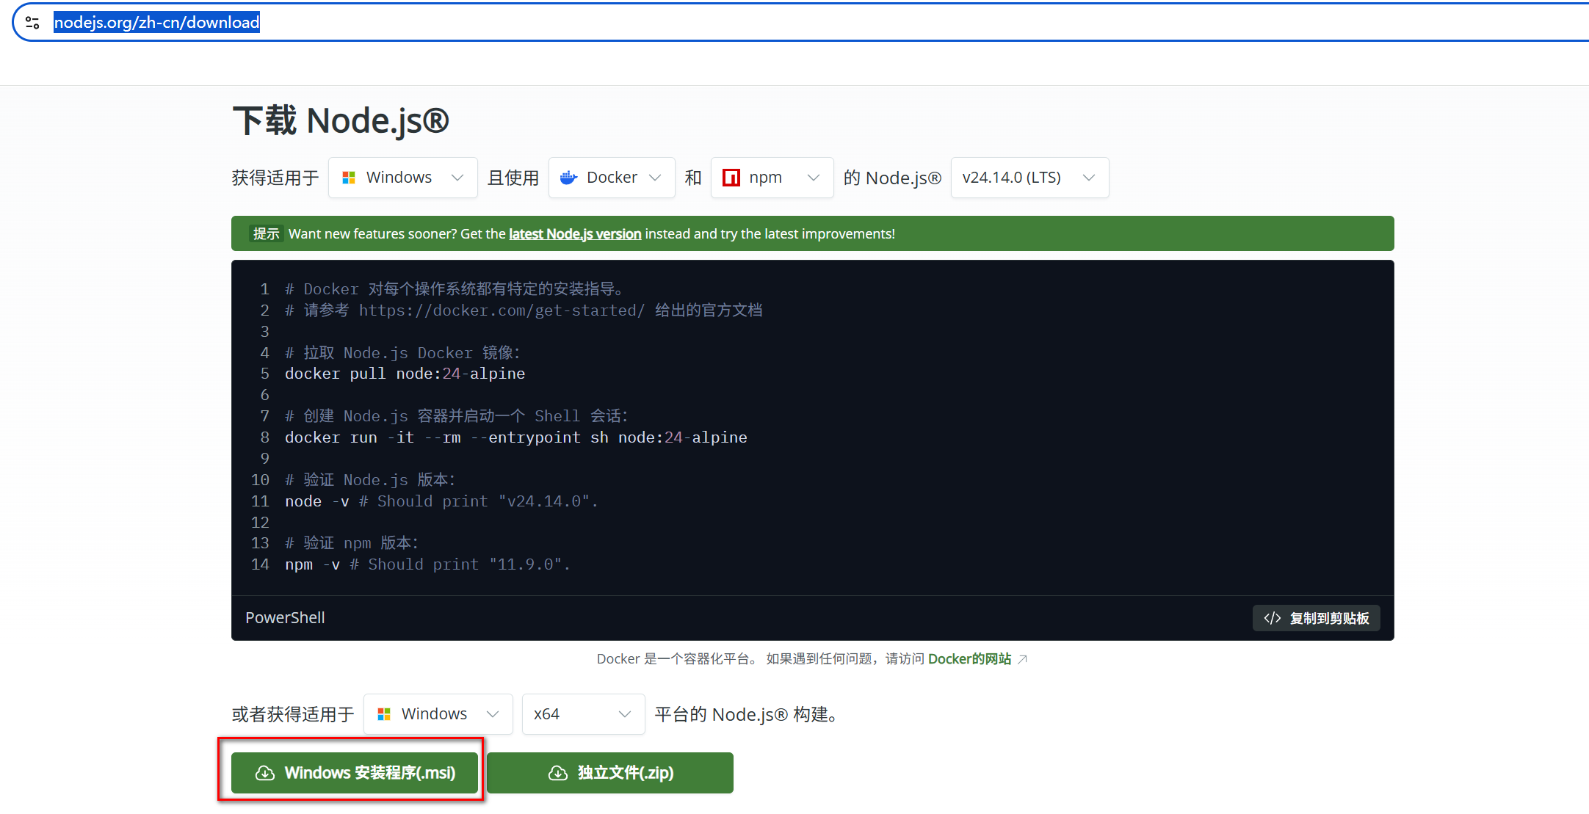Screen dimensions: 1589x814
Task: Click the copy-to-clipboard (复制到剪贴板) button
Action: 1316,618
